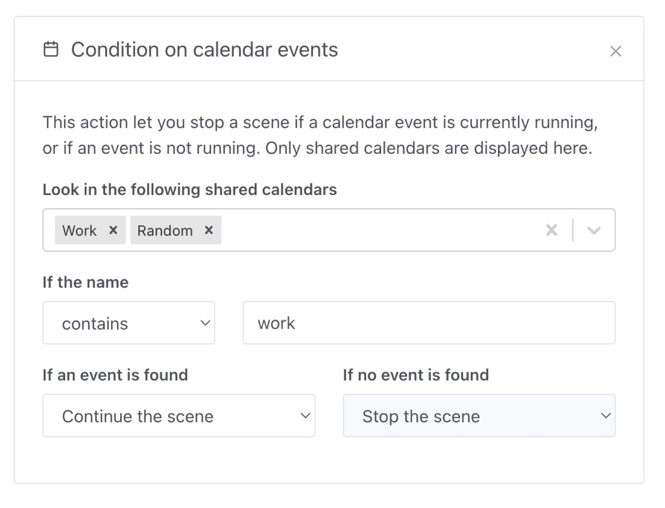Close the Condition on calendar events dialog
This screenshot has width=665, height=508.
coord(616,51)
